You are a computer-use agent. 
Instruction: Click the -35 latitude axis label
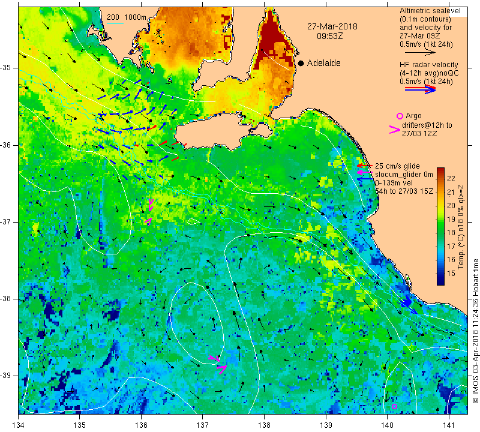(6, 68)
